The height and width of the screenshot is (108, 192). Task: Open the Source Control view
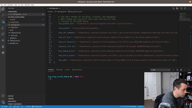(3, 22)
